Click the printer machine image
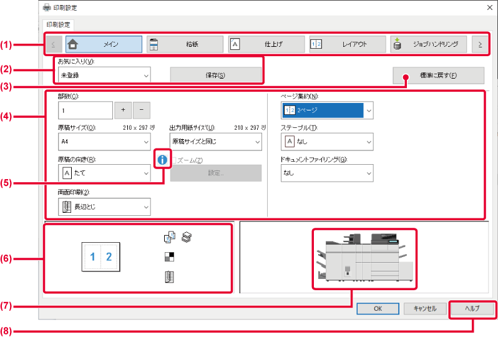The width and height of the screenshot is (498, 337). click(x=364, y=258)
